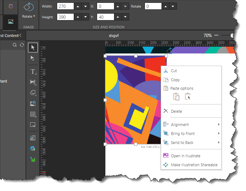The height and width of the screenshot is (191, 246).
Task: Choose Delete from the context menu
Action: click(176, 111)
